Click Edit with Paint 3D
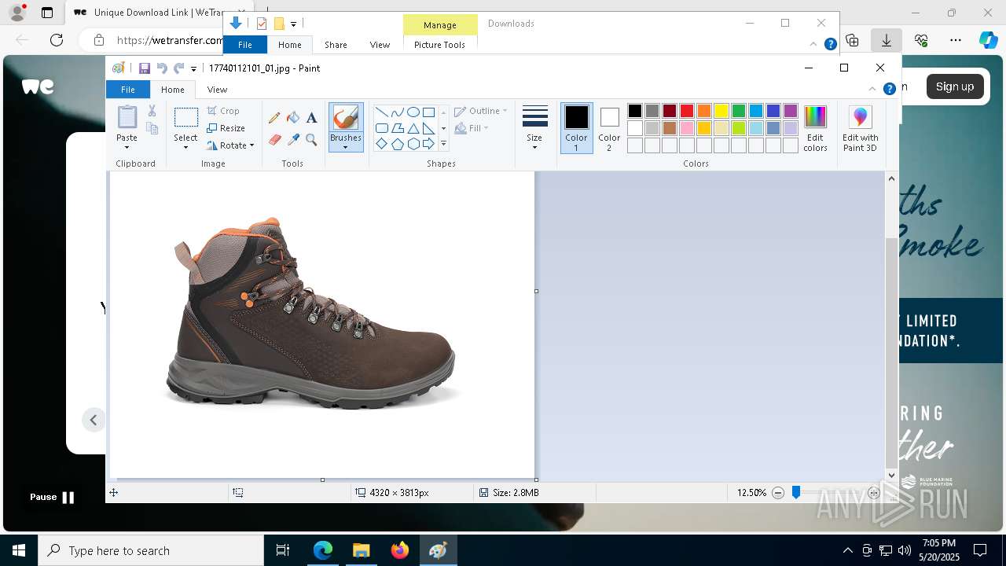This screenshot has width=1006, height=566. (x=861, y=128)
